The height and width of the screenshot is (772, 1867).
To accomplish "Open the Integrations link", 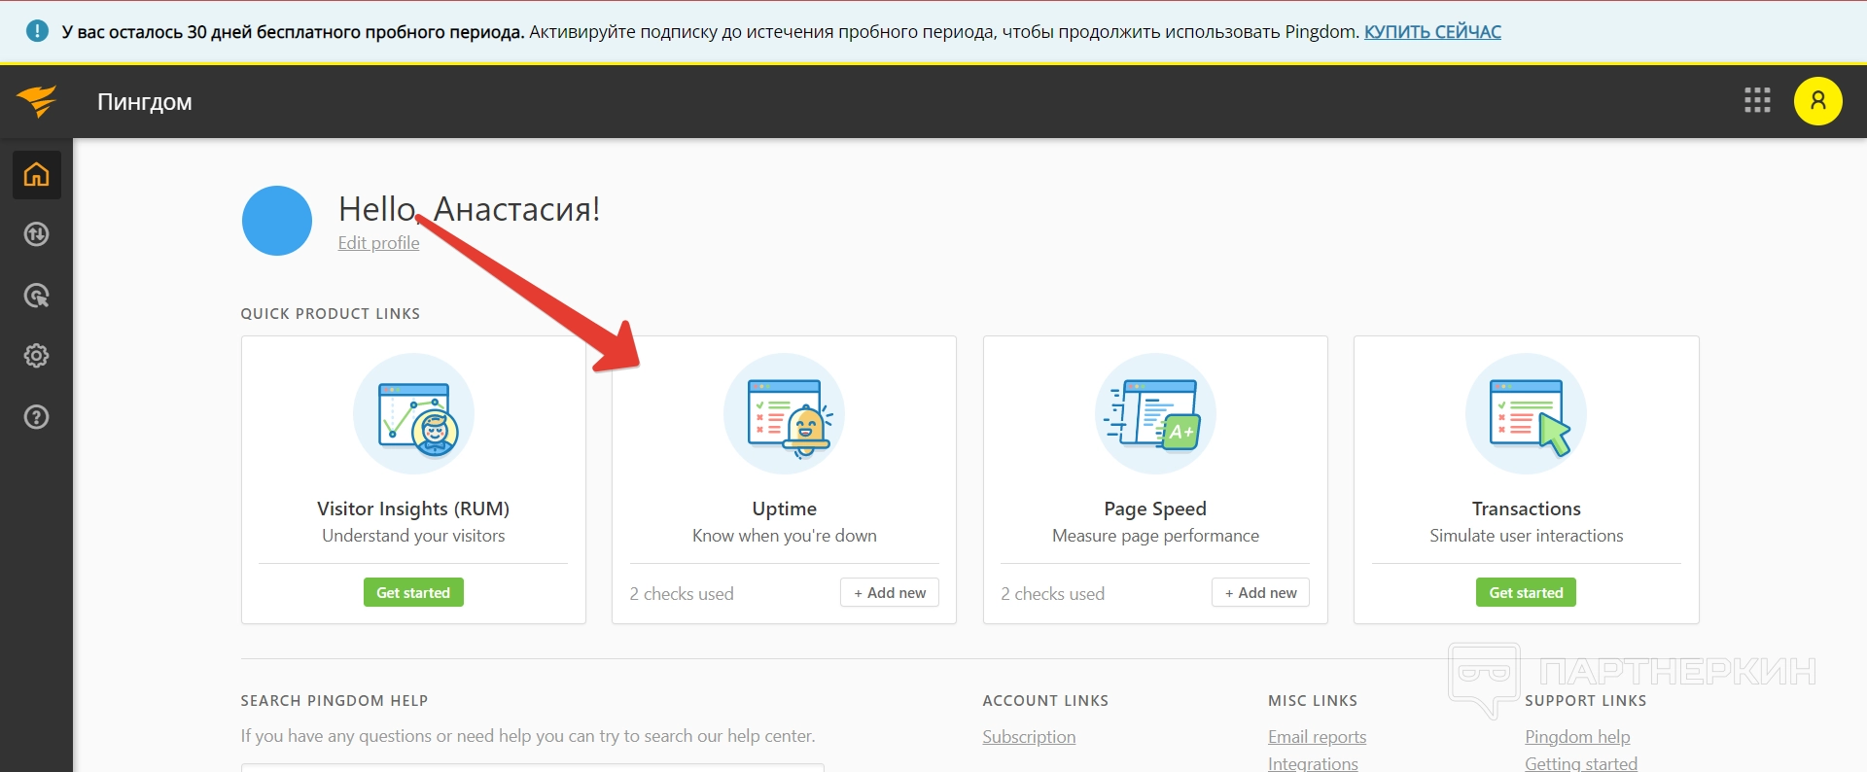I will [x=1313, y=763].
